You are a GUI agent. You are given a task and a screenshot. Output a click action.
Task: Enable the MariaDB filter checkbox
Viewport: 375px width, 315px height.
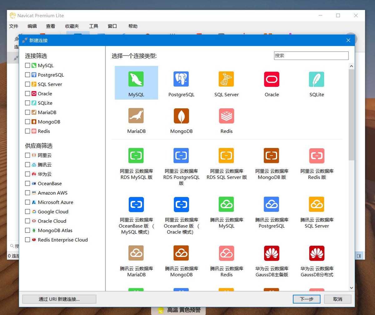27,112
